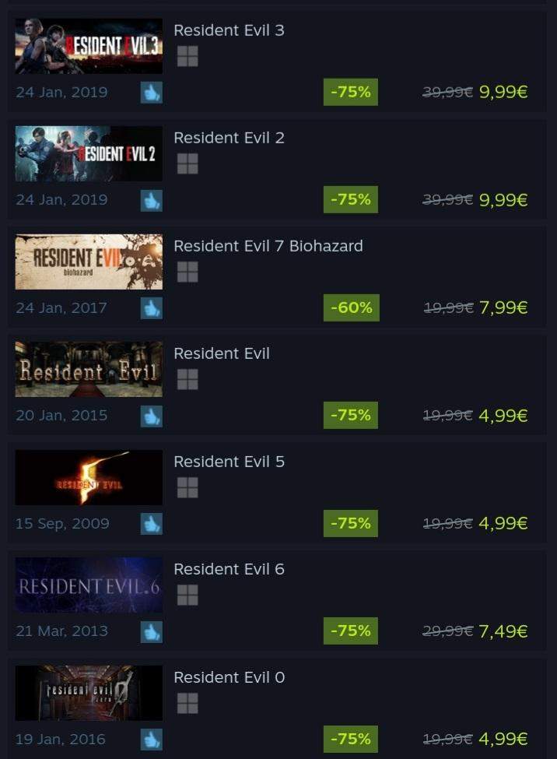Click the 4,99€ price for Resident Evil 5
This screenshot has width=557, height=759.
pos(503,523)
